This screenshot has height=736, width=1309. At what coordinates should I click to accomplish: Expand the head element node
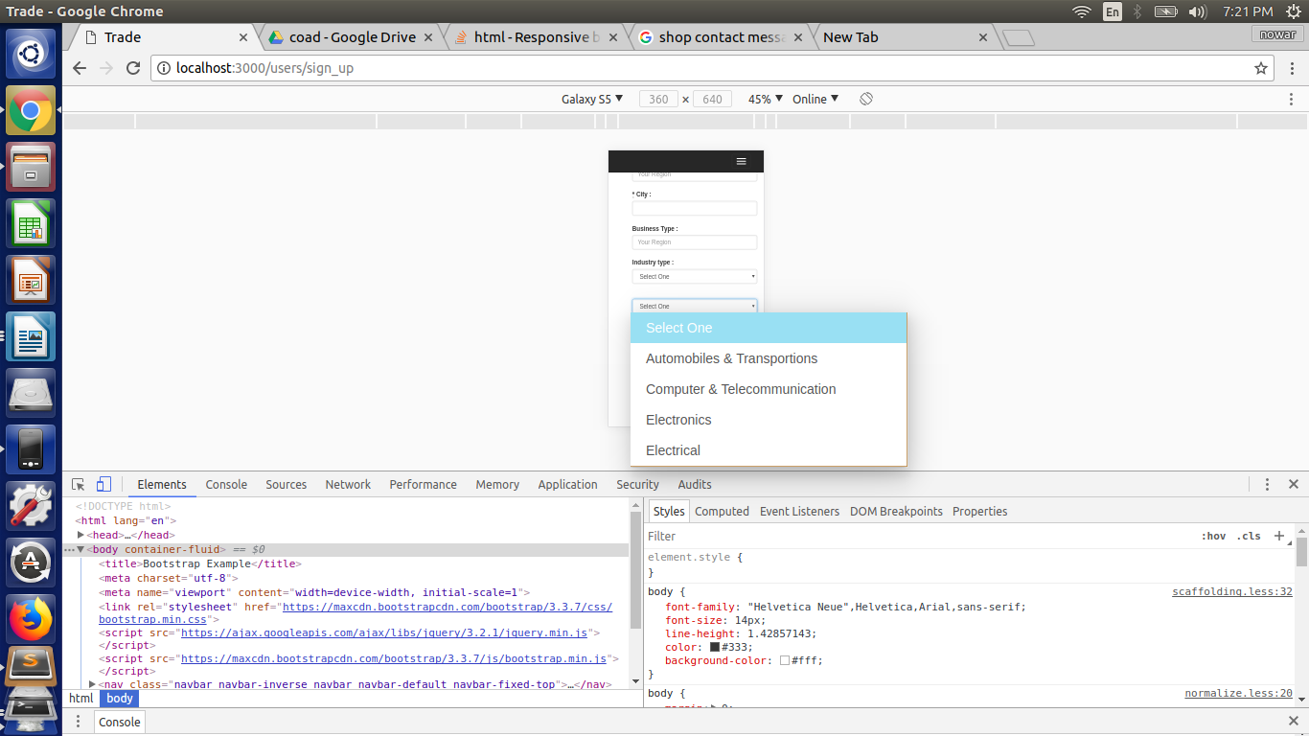tap(81, 535)
